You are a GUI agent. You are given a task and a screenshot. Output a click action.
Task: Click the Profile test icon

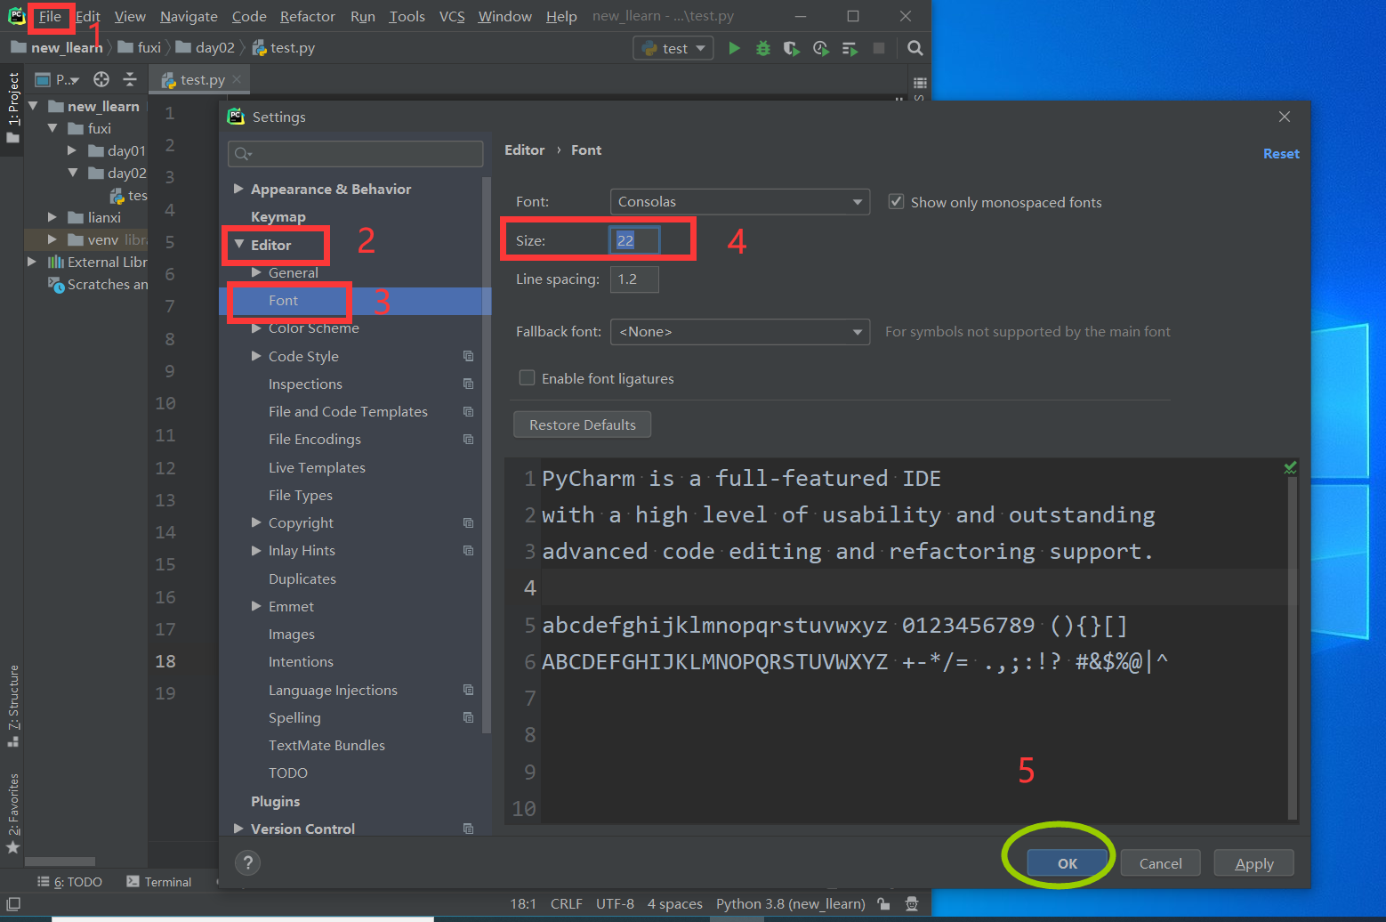820,48
